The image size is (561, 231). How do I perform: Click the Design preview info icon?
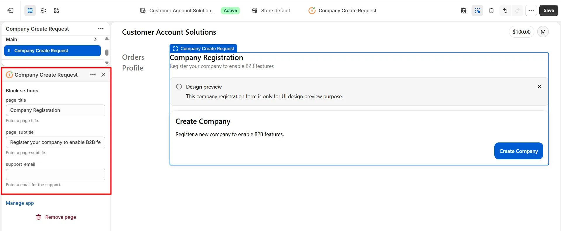click(x=179, y=87)
